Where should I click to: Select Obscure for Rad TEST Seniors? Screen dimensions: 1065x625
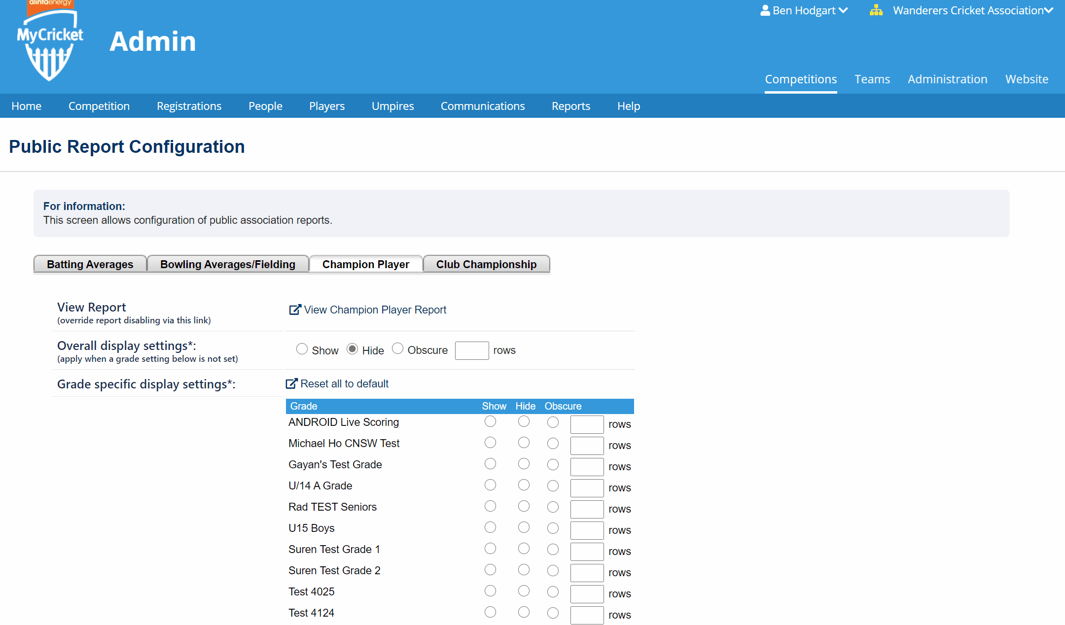tap(553, 507)
